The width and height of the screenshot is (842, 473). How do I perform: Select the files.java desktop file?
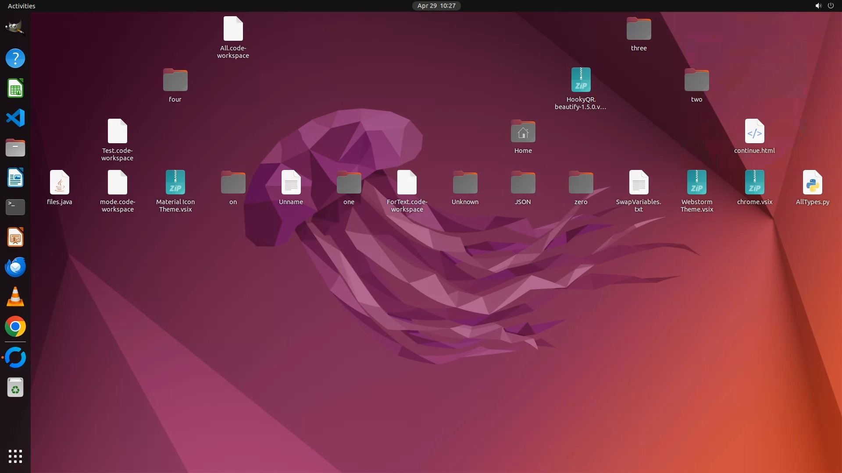coord(60,183)
